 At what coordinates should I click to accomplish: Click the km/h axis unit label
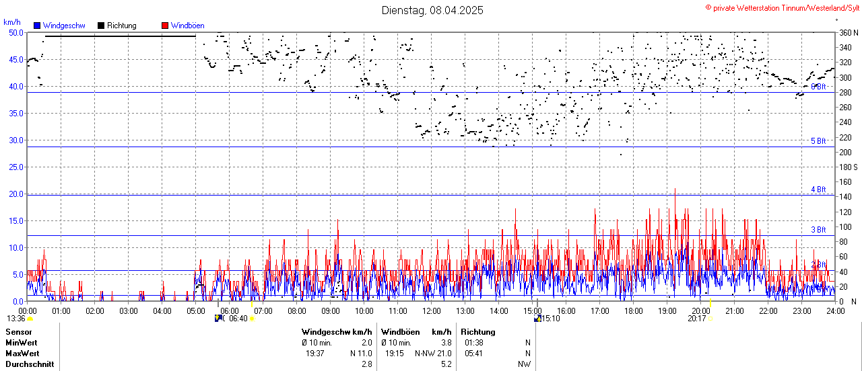click(13, 23)
